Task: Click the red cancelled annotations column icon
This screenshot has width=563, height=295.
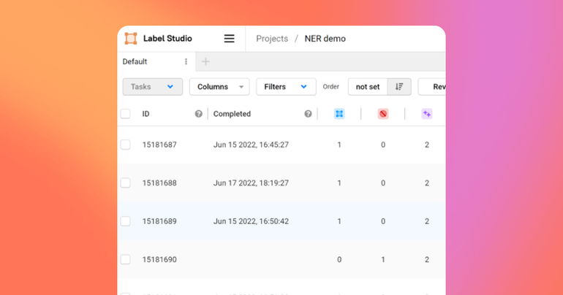Action: click(383, 114)
